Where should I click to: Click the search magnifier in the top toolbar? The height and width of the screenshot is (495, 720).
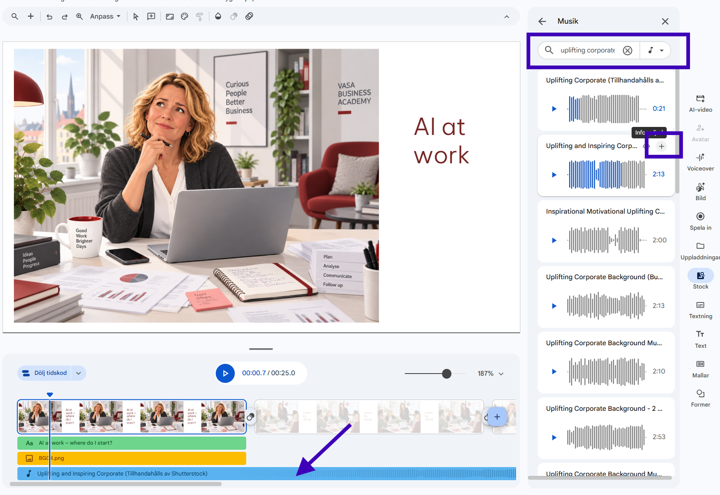click(x=15, y=16)
